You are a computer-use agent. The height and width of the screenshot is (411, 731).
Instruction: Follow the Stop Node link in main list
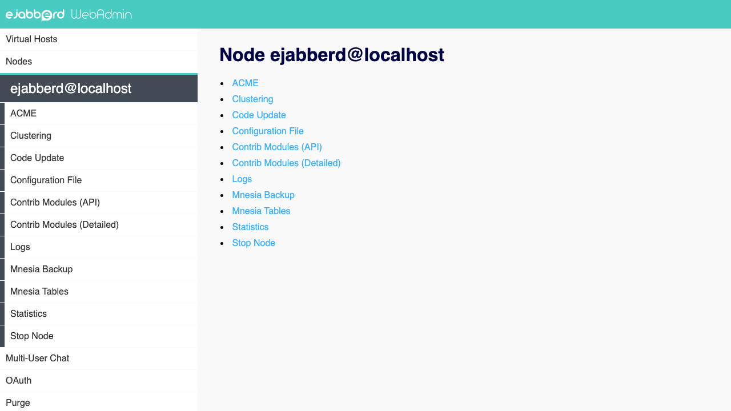[254, 243]
